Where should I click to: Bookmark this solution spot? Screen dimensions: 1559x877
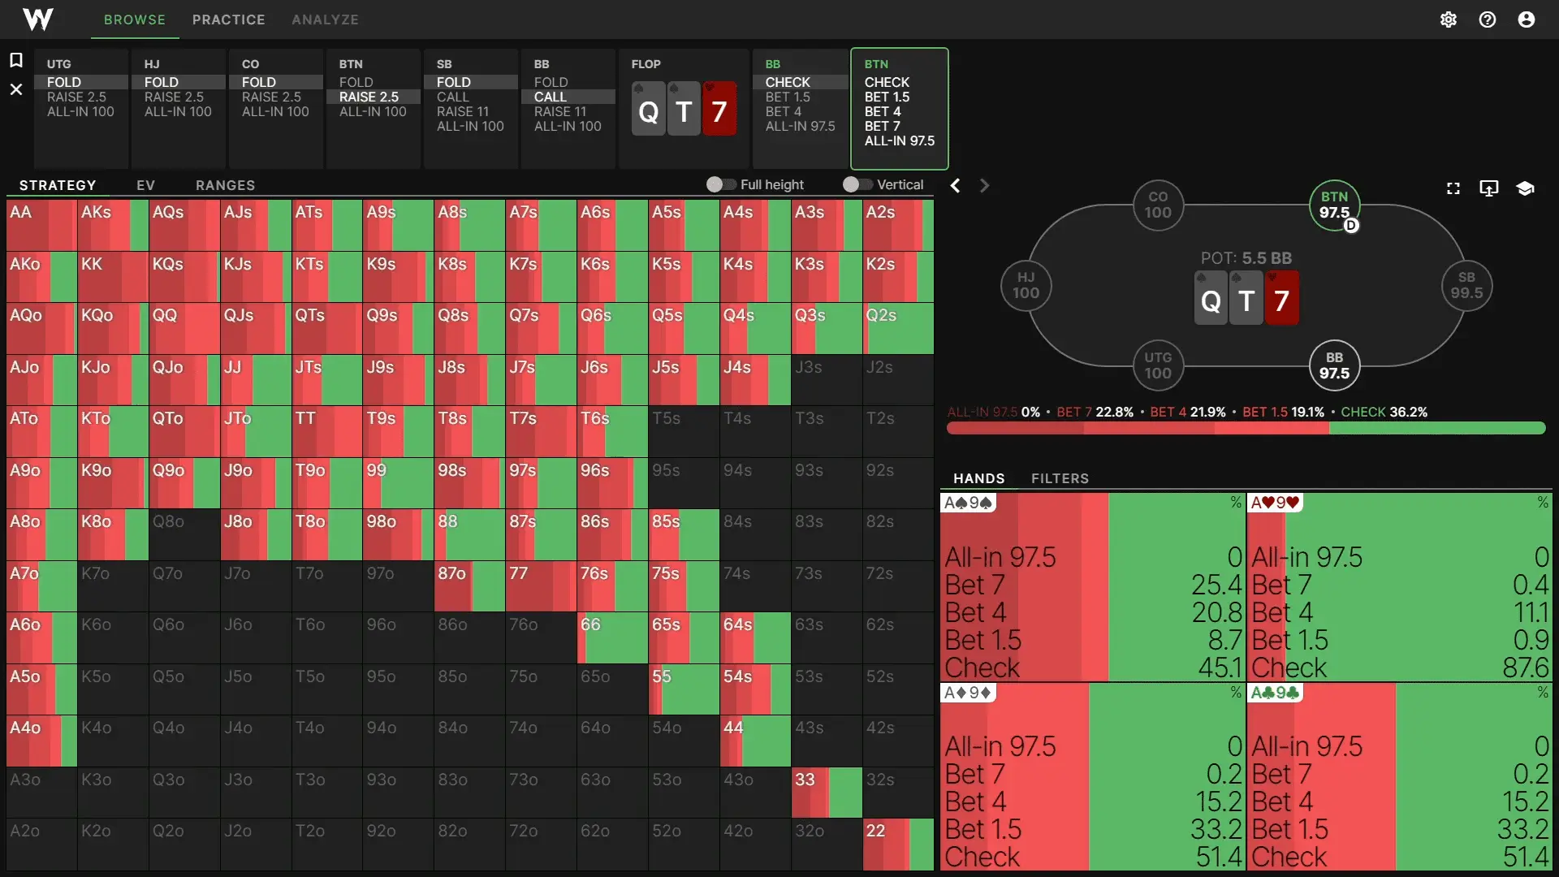pos(16,61)
